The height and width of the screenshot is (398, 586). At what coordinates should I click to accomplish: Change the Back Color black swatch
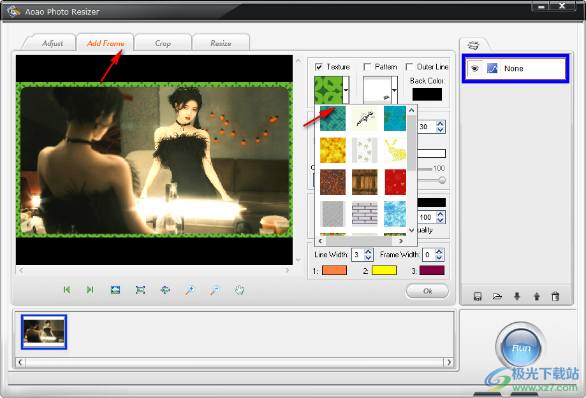point(427,94)
